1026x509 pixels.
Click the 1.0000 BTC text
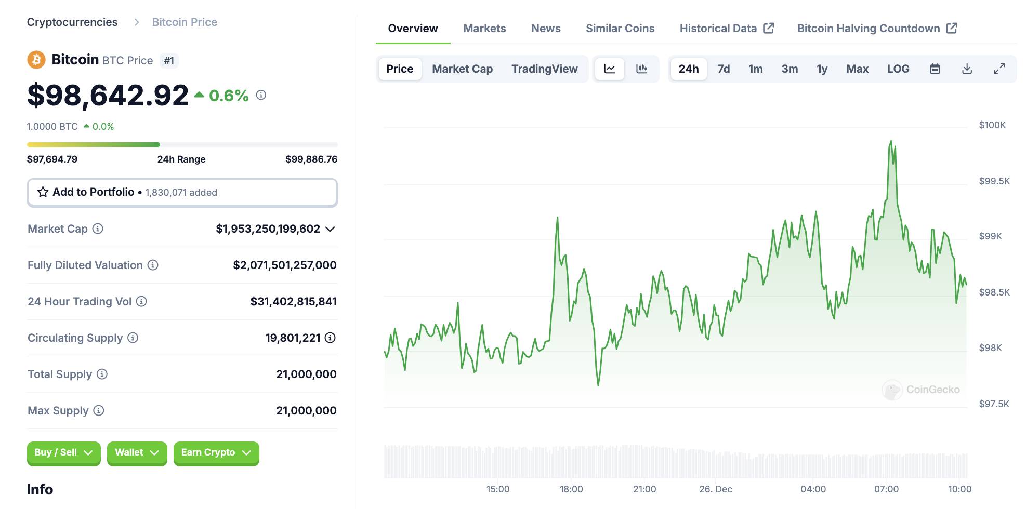click(x=52, y=127)
